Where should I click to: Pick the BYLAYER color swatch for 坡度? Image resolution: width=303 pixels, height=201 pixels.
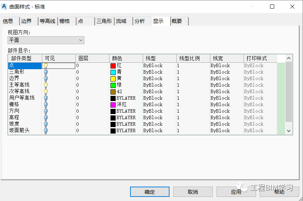[x=113, y=124]
